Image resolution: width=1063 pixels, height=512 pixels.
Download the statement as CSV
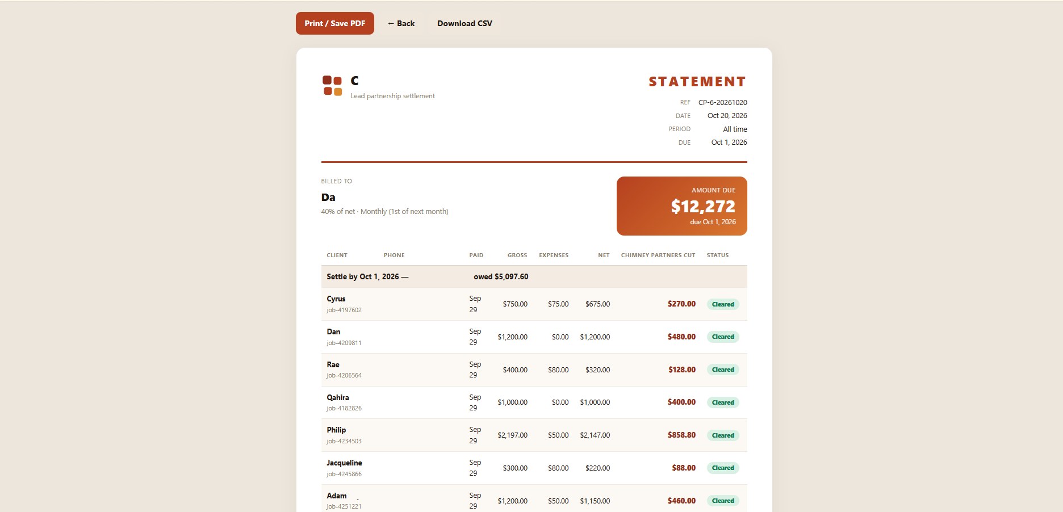[x=464, y=23]
